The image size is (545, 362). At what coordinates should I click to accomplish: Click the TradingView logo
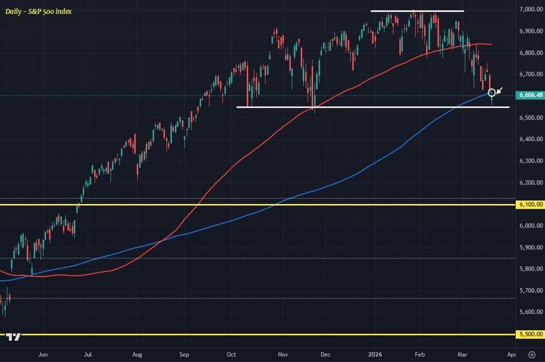tap(15, 337)
